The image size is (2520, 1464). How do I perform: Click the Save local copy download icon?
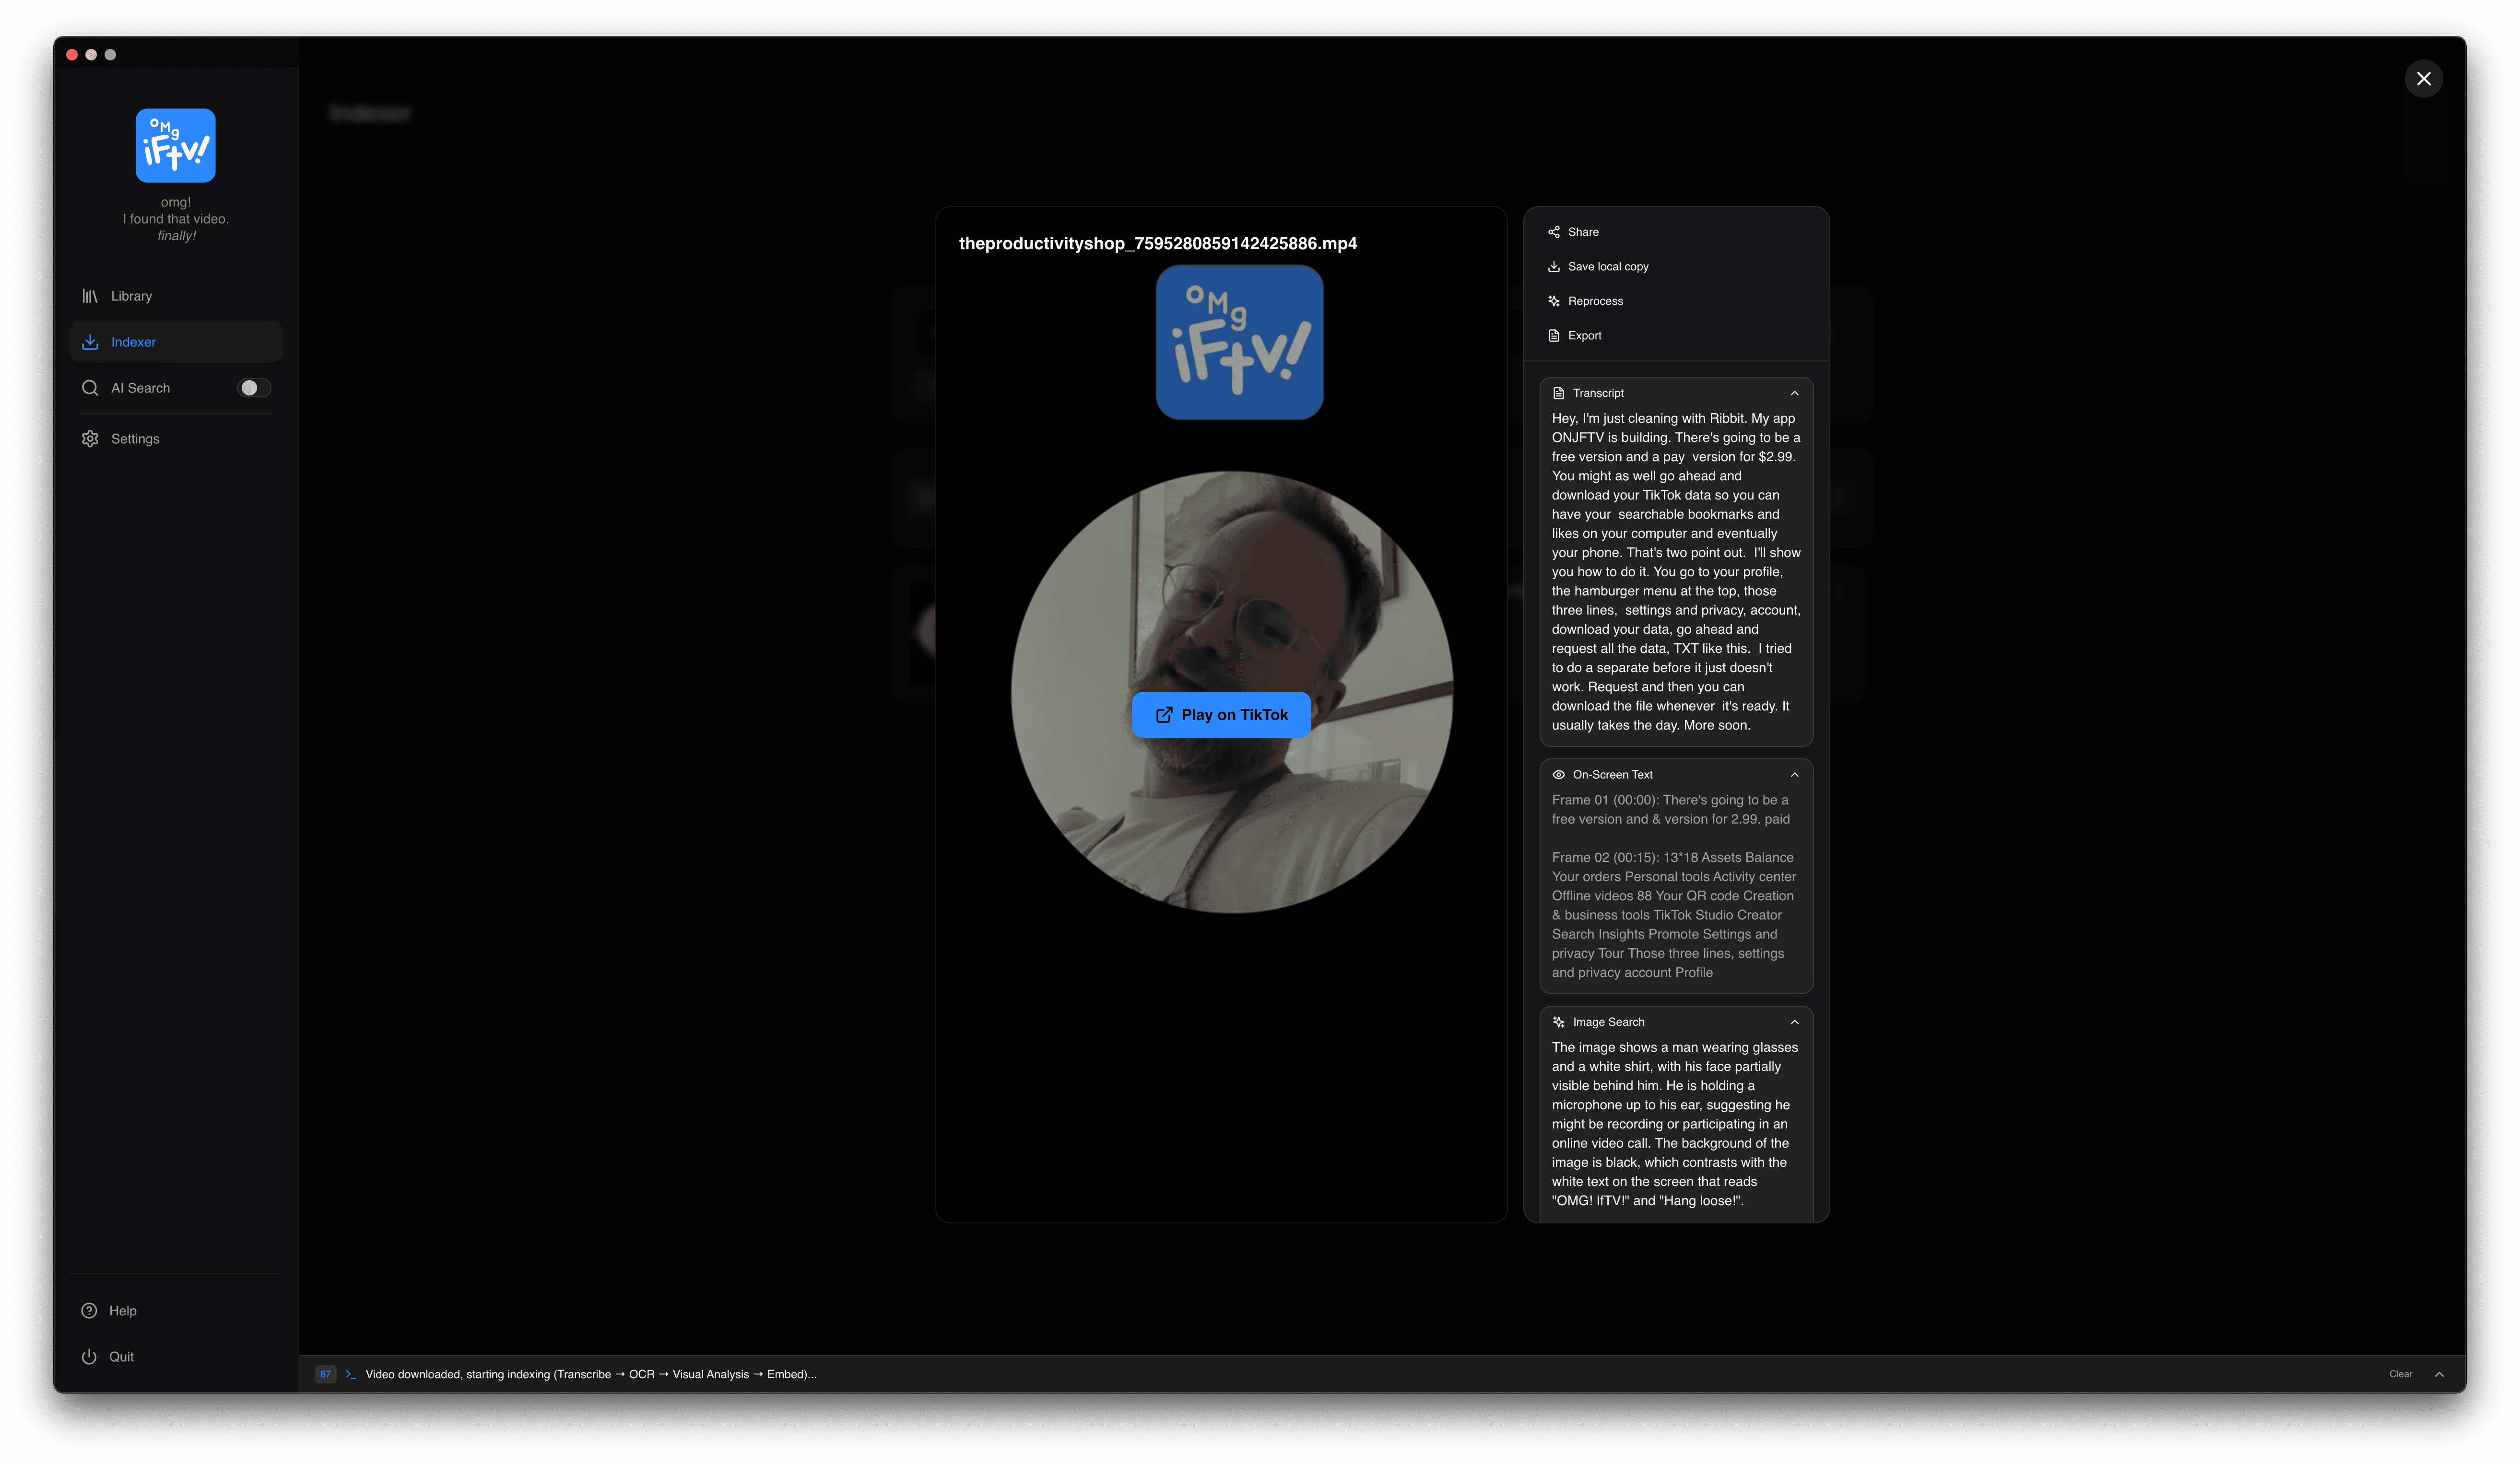tap(1553, 267)
